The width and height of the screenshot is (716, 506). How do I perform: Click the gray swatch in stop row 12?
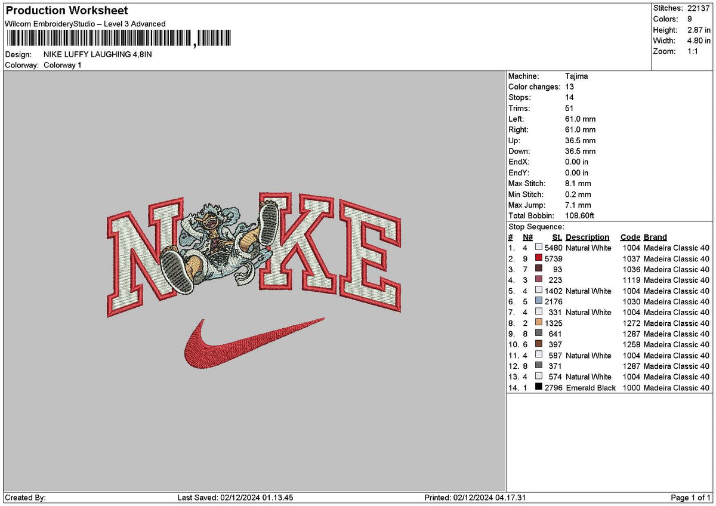tap(539, 366)
